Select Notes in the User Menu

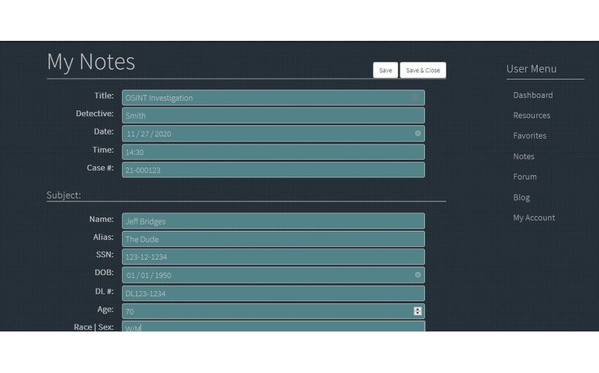point(524,156)
